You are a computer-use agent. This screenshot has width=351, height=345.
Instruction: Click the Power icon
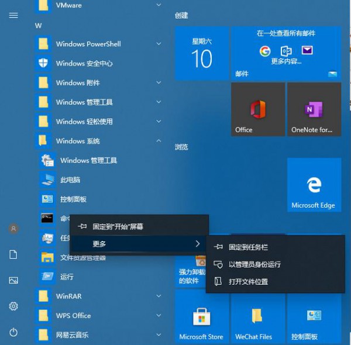pos(13,332)
